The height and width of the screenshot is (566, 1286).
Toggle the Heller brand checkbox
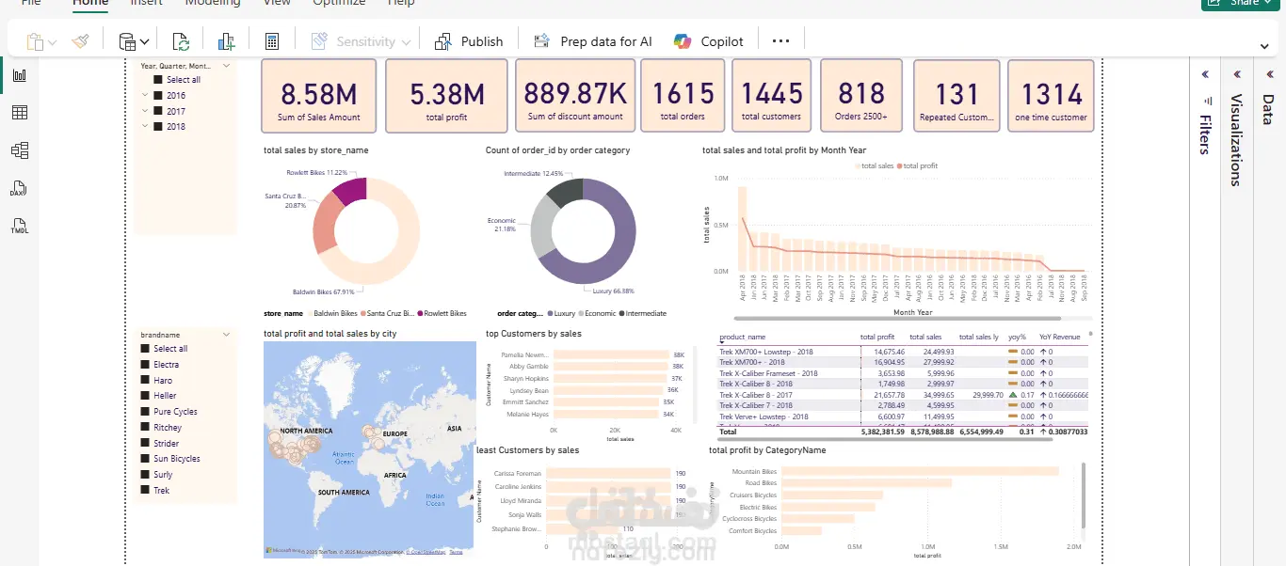(145, 396)
